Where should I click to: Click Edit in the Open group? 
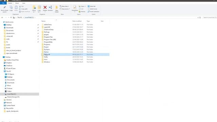(x=81, y=9)
